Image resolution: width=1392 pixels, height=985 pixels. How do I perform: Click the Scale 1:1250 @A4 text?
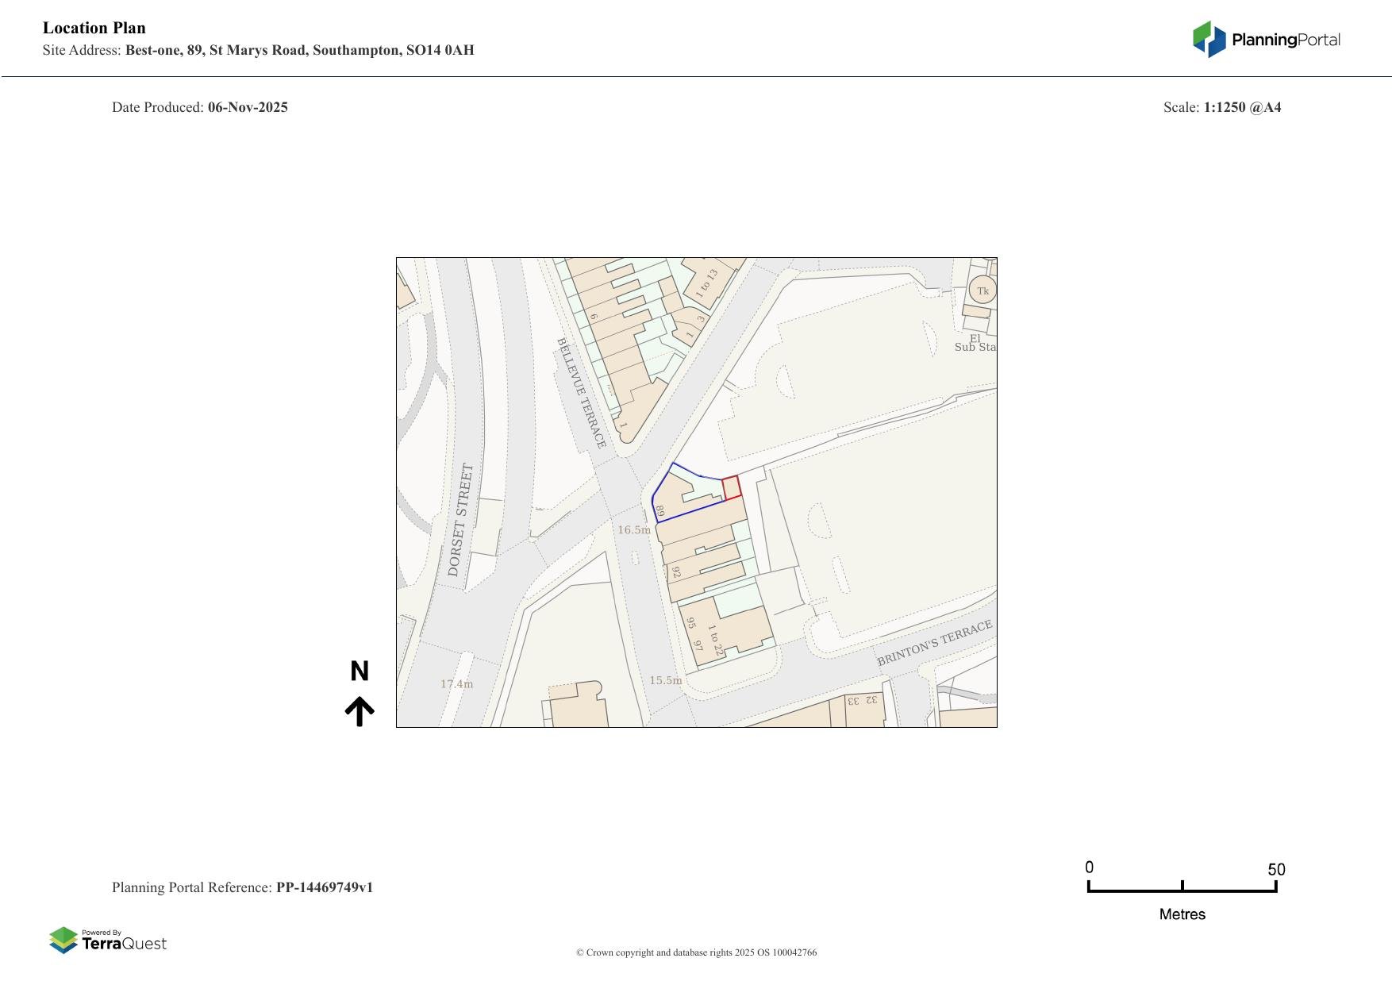[1221, 107]
